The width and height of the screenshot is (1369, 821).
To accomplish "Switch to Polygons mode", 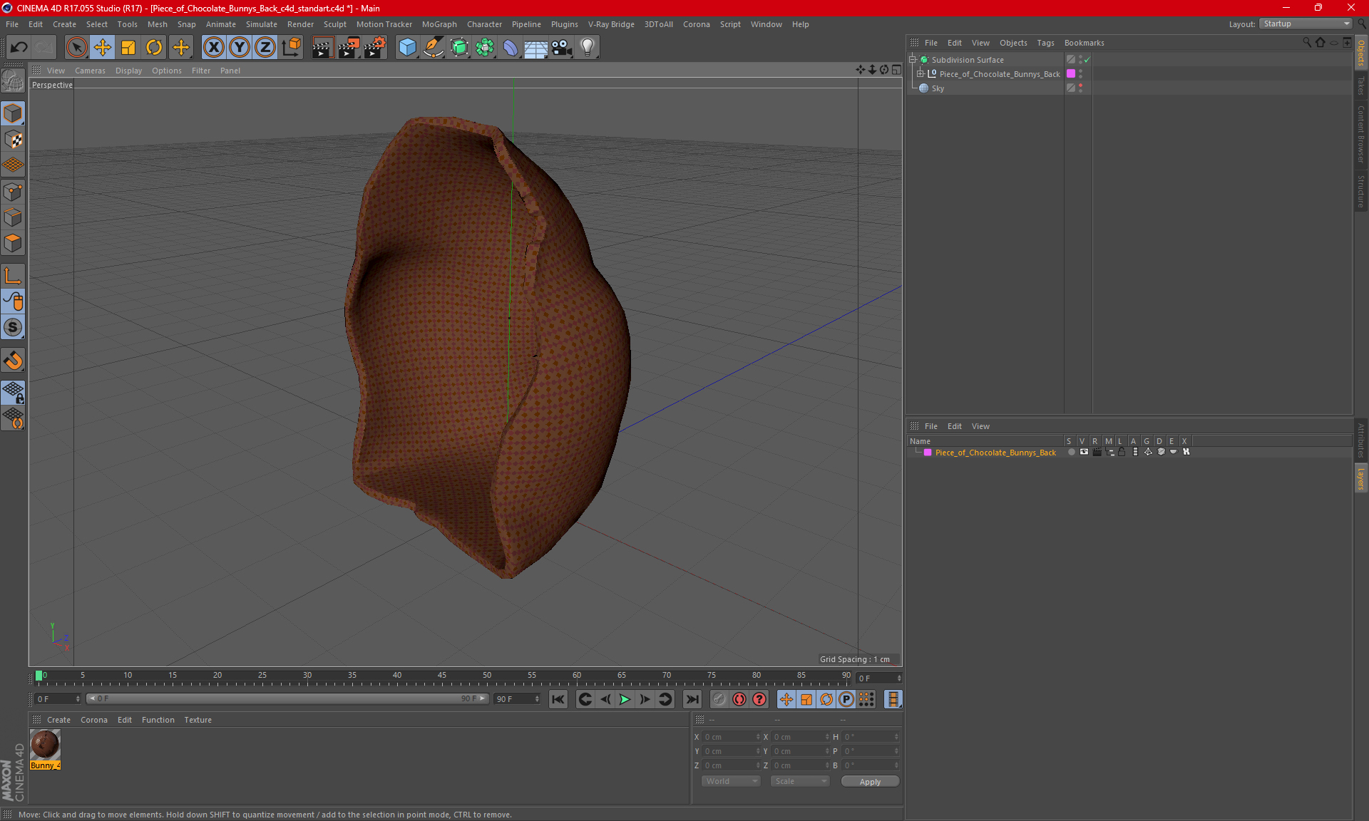I will pos(13,243).
